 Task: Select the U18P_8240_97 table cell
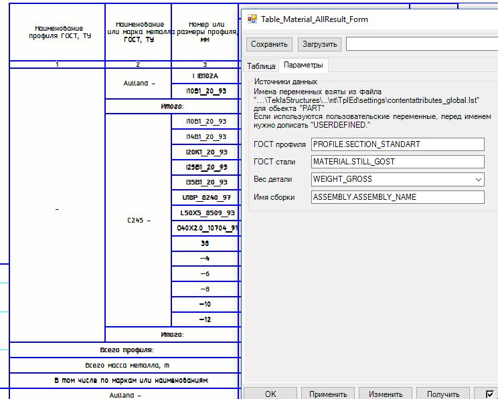coord(205,198)
